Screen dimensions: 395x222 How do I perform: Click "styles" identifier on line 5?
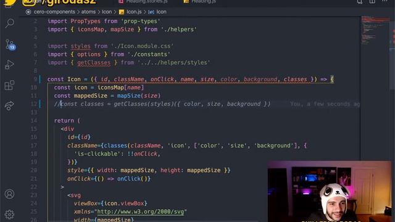[x=81, y=46]
